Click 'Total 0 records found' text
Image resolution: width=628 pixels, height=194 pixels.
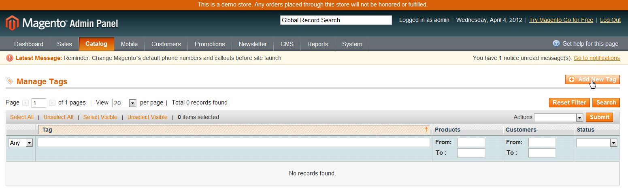point(200,102)
